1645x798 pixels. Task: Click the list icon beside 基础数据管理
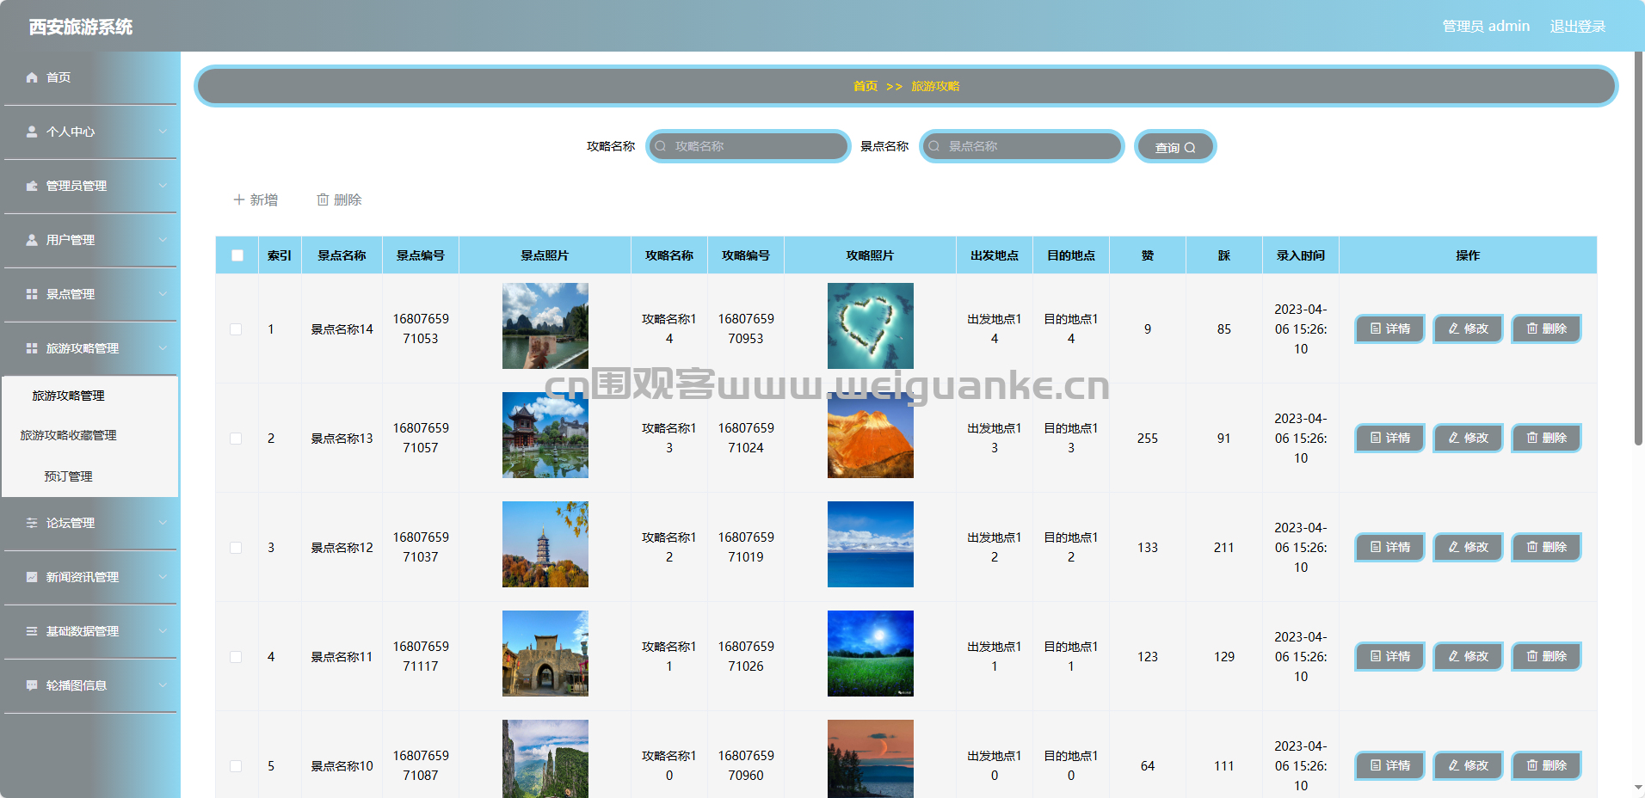click(32, 631)
